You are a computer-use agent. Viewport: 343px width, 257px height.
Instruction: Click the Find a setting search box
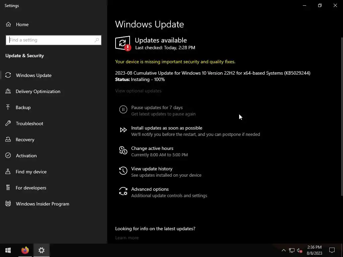54,40
